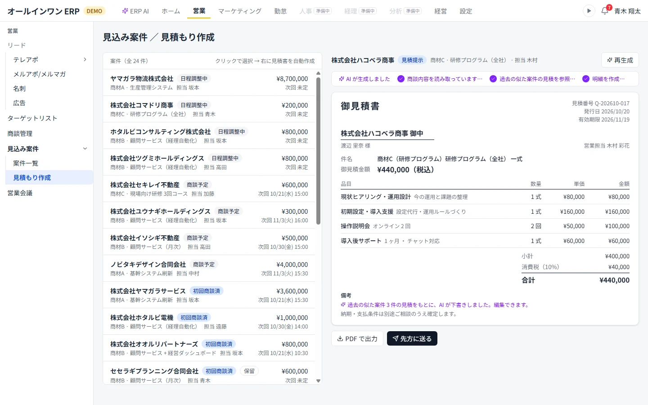Click the check icon beside 商談内容を読み取っています
This screenshot has height=405, width=648.
[x=401, y=79]
